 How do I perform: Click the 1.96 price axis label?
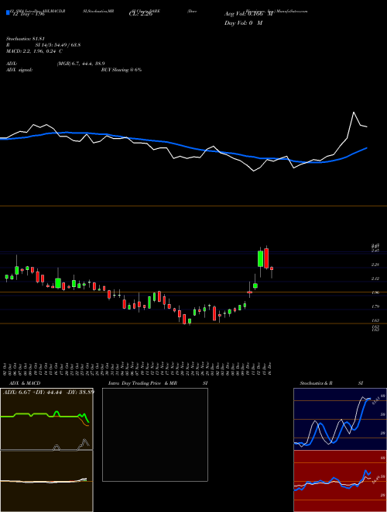coord(375,292)
